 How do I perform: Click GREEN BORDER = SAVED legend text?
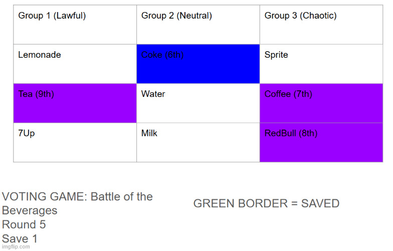[x=267, y=203]
